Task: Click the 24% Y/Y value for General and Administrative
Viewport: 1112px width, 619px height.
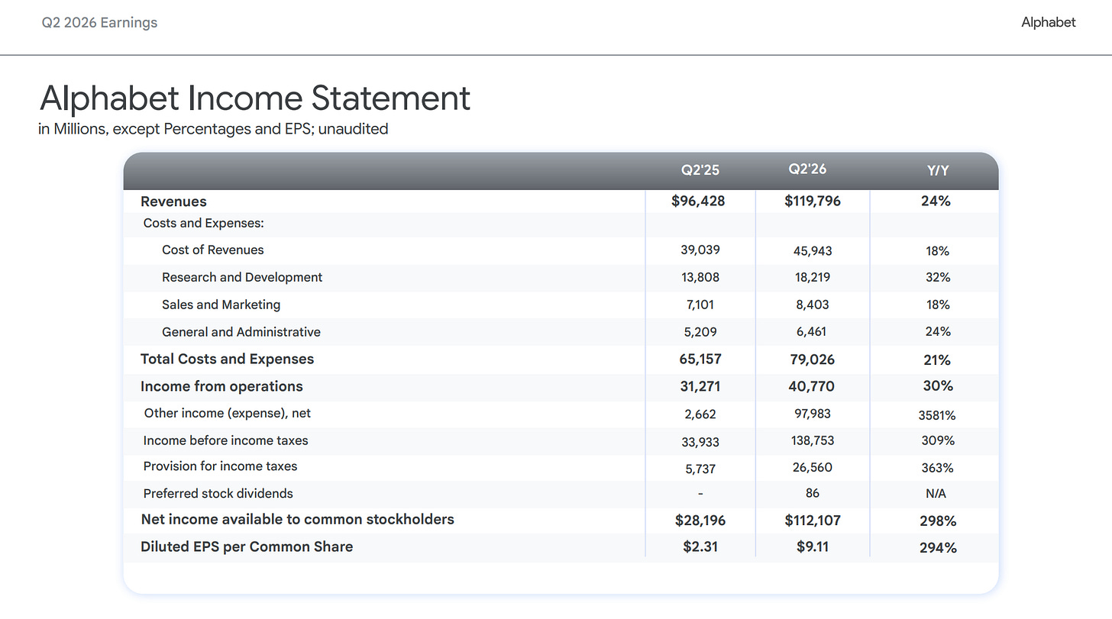Action: pos(937,332)
